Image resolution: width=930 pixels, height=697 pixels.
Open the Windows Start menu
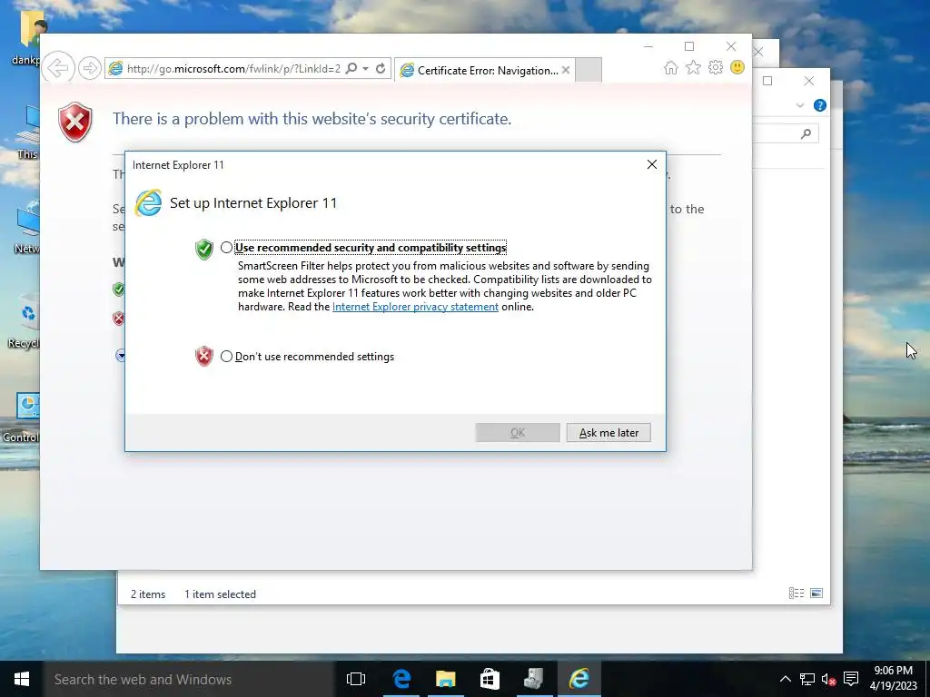(22, 679)
